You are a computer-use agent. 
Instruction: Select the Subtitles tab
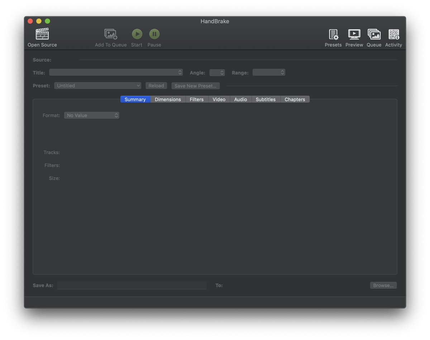tap(266, 99)
